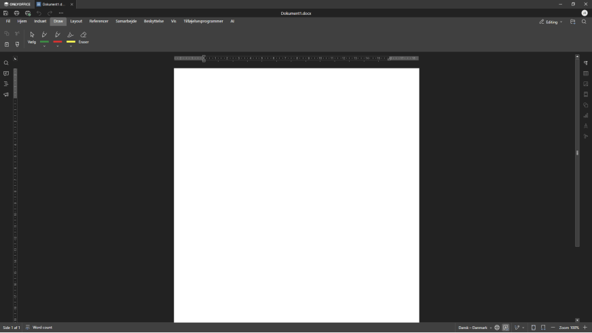Image resolution: width=592 pixels, height=333 pixels.
Task: Select the Eraser drawing tool
Action: point(84,37)
